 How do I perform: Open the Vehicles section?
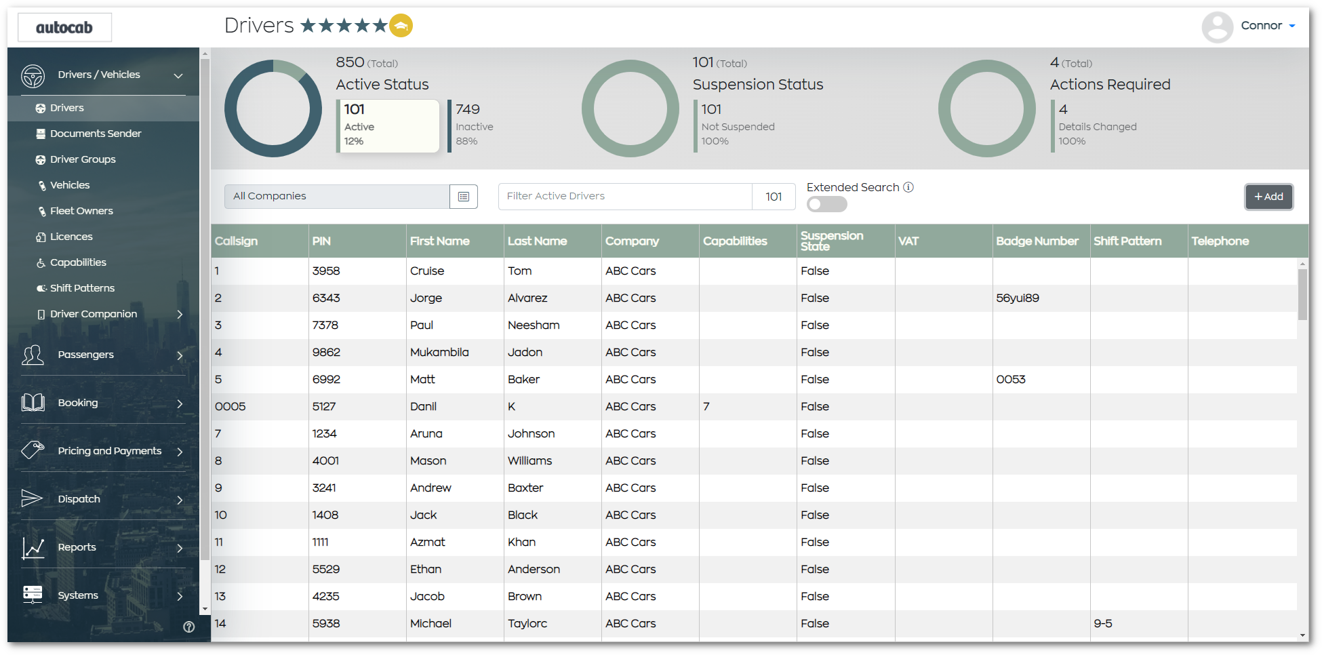click(42, 184)
